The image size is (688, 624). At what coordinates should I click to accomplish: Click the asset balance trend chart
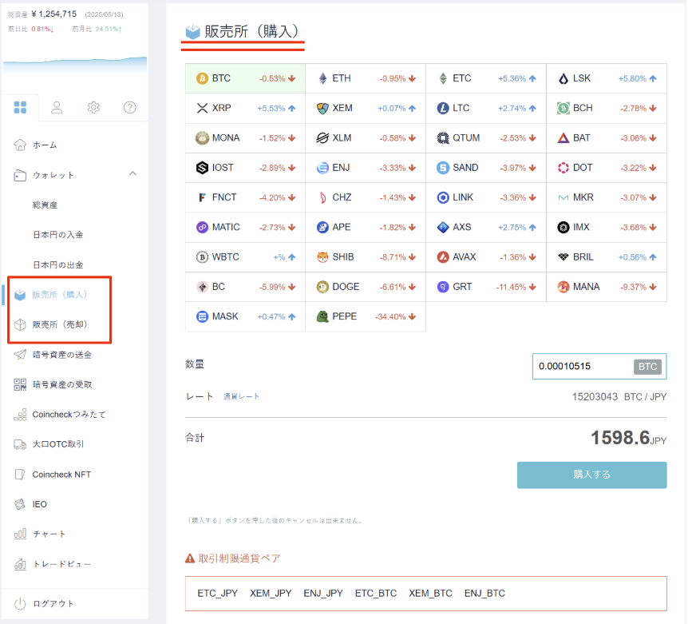click(x=75, y=65)
